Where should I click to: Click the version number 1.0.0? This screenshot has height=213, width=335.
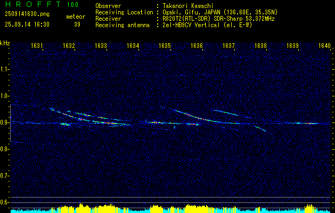point(72,5)
